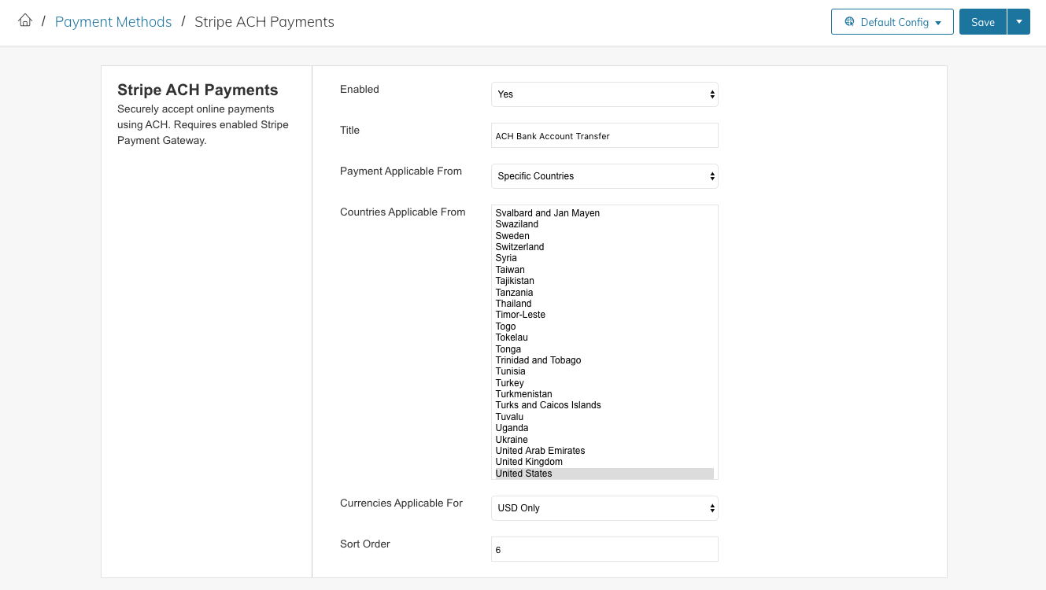Select Tokelau in countries list
1046x590 pixels.
(603, 337)
